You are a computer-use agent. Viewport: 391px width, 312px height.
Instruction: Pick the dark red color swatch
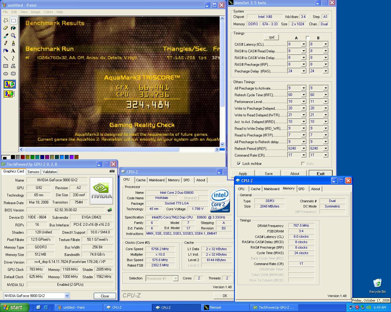pos(23,157)
